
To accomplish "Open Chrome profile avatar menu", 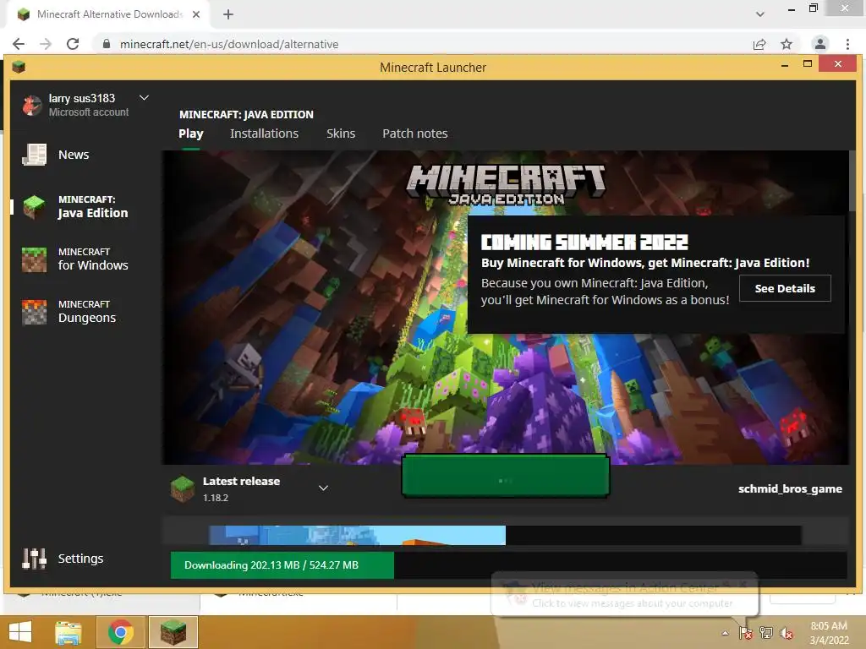I will [820, 44].
